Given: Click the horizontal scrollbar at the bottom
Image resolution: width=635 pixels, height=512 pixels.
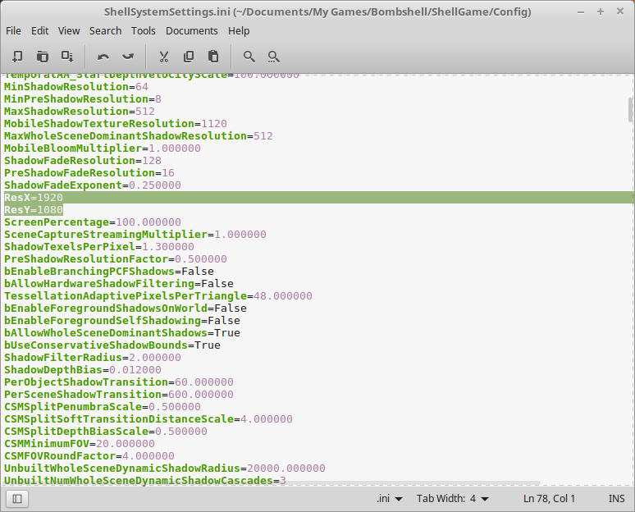Looking at the screenshot, I should pyautogui.click(x=272, y=483).
